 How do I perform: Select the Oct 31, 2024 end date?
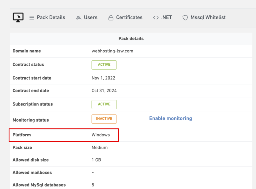tap(104, 91)
